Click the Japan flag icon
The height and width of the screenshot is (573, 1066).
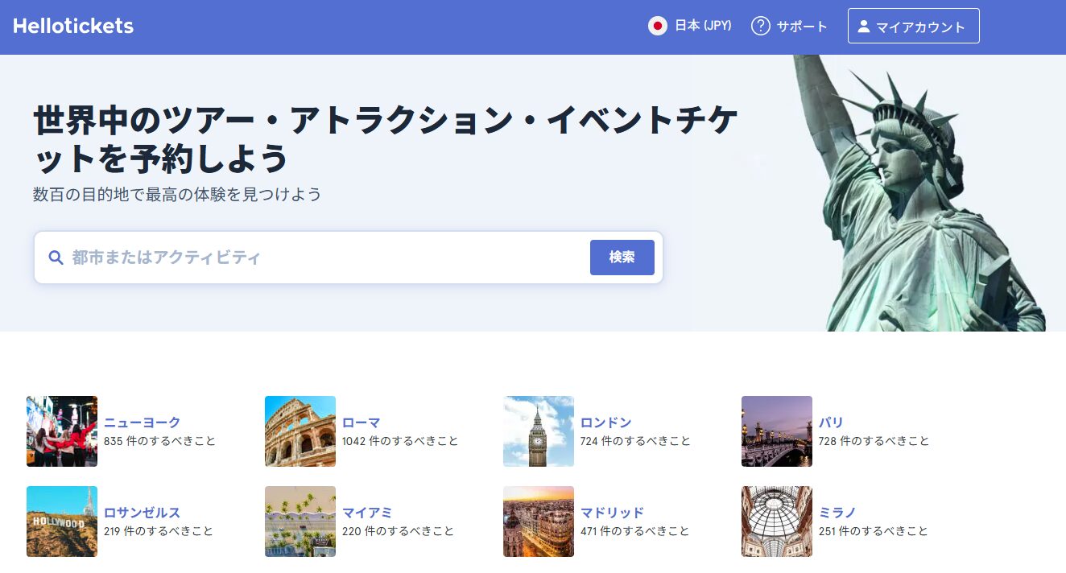pos(657,26)
